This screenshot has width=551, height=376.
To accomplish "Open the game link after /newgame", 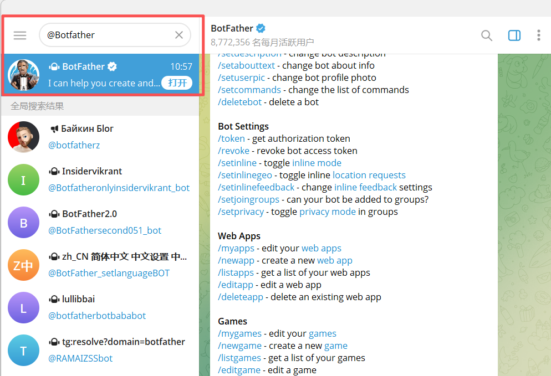I will 335,346.
